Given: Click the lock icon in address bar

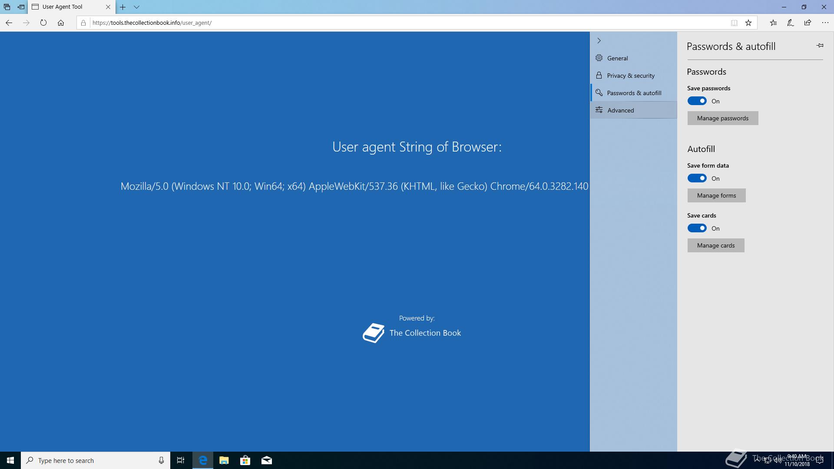Looking at the screenshot, I should pyautogui.click(x=83, y=23).
